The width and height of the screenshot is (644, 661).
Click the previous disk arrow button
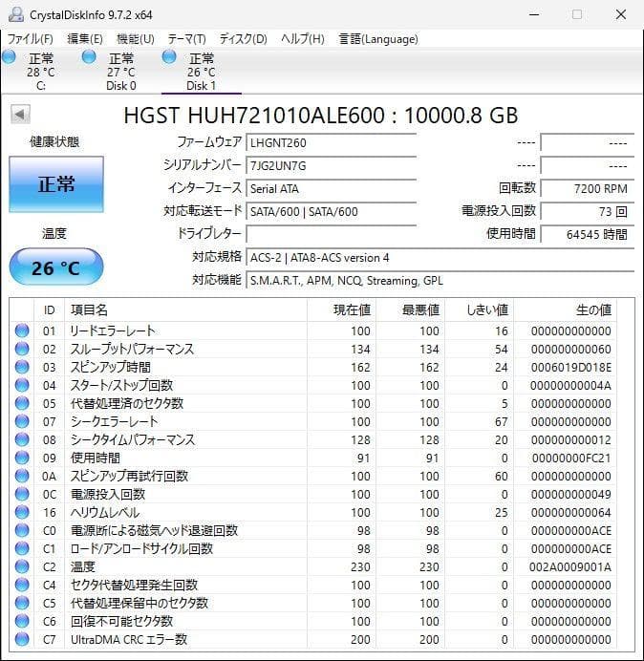point(20,115)
